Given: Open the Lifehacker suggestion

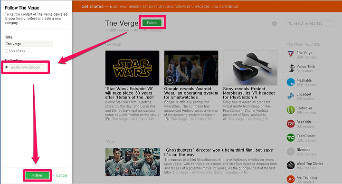Looking at the screenshot, I should pos(304,108).
